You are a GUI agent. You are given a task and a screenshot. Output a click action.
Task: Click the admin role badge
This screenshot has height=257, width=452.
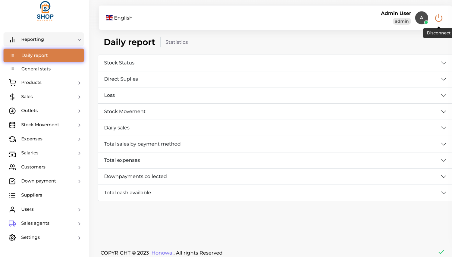coord(402,21)
